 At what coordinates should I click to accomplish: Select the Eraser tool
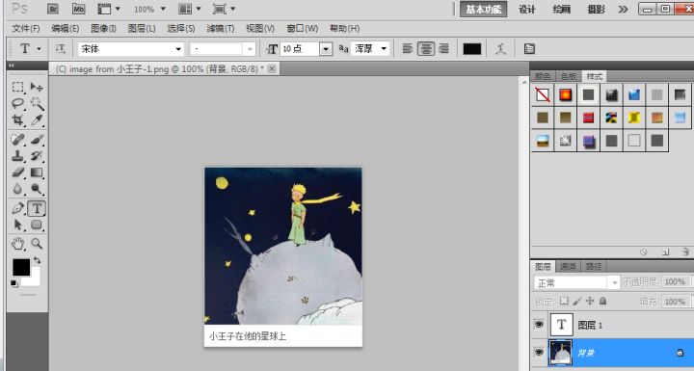(x=18, y=172)
